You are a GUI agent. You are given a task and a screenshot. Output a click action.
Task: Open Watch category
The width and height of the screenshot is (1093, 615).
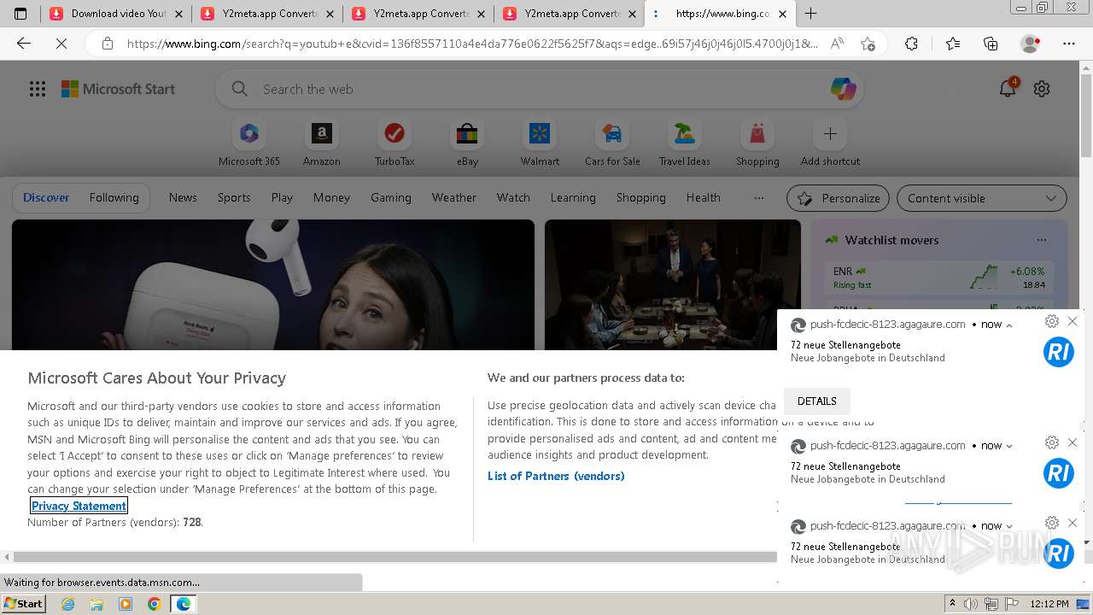coord(513,197)
